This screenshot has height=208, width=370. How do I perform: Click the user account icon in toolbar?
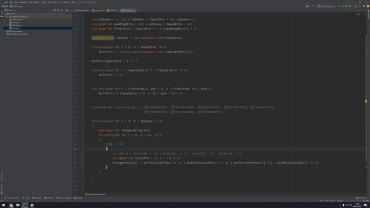(x=307, y=6)
